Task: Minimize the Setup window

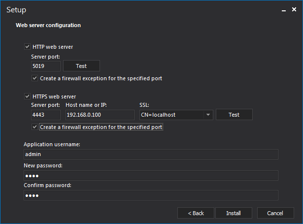Action: [283, 10]
